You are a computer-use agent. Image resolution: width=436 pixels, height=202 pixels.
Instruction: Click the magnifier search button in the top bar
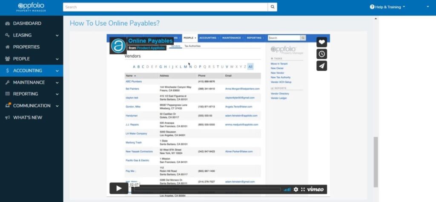[272, 7]
